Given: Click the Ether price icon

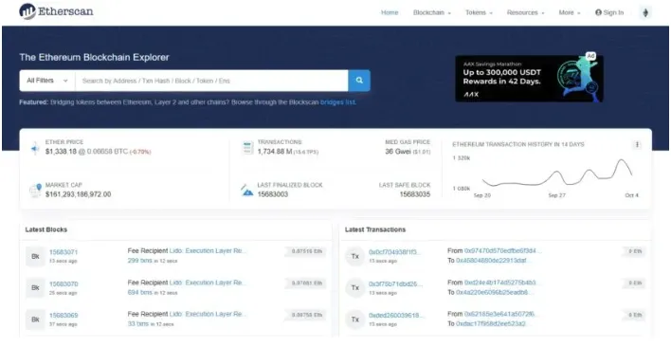Looking at the screenshot, I should (35, 149).
